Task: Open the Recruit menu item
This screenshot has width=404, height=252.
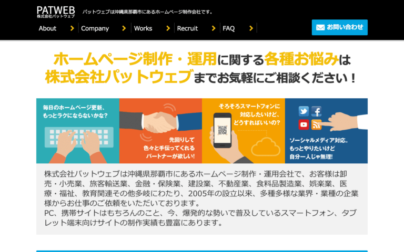Action: coord(187,28)
